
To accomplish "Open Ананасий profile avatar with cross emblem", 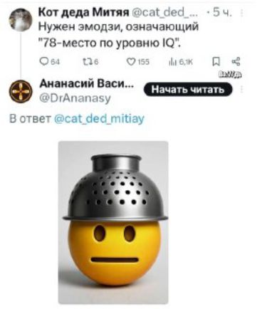I will pos(21,91).
